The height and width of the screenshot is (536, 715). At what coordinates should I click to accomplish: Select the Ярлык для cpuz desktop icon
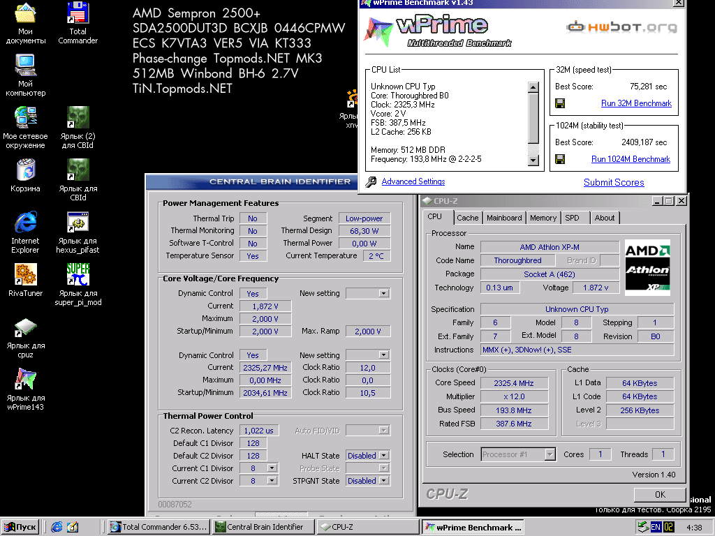click(x=26, y=337)
